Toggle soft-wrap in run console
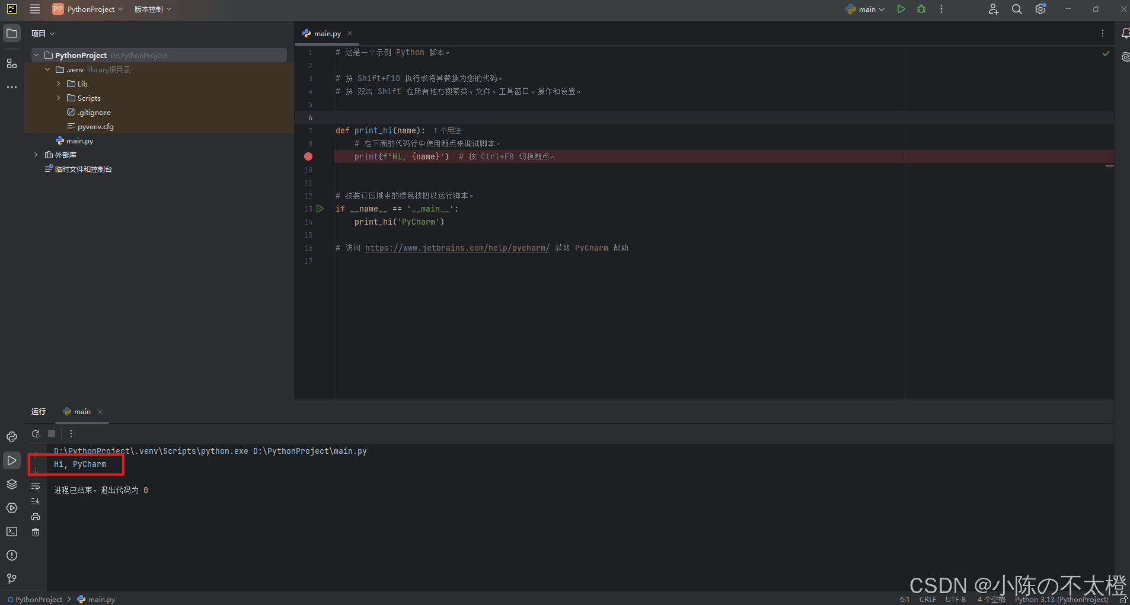 pyautogui.click(x=36, y=486)
